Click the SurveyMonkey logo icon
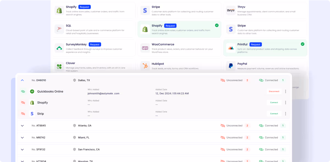Screen dimensions: 330x162 (59, 48)
